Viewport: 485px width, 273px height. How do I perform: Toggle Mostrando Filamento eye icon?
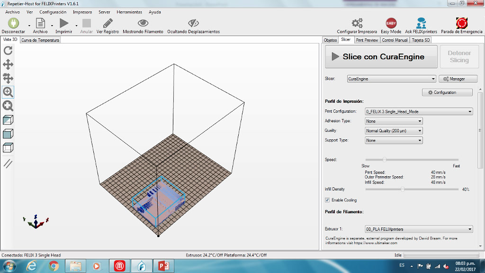pyautogui.click(x=143, y=23)
